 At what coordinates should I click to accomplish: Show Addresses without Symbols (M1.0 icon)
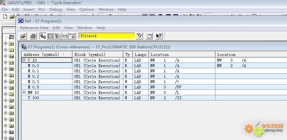click(x=72, y=36)
